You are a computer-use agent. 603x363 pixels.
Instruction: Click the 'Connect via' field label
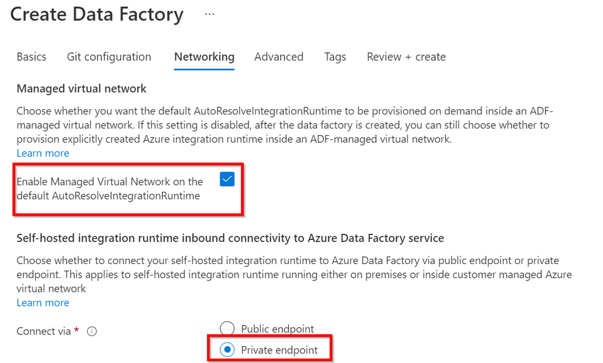click(x=44, y=332)
